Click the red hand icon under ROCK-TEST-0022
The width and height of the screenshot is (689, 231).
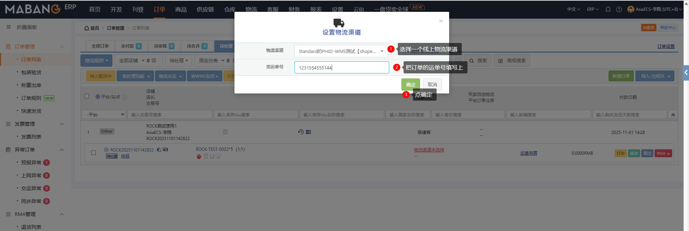(x=199, y=156)
